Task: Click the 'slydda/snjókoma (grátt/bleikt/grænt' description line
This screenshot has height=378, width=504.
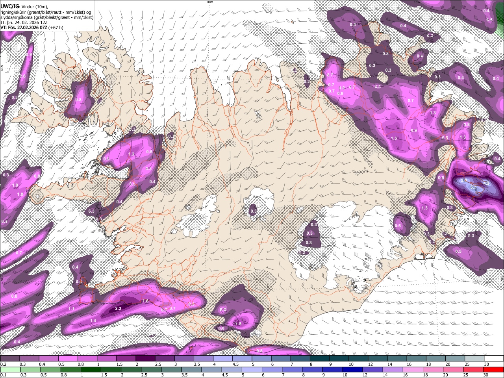Action: (47, 17)
